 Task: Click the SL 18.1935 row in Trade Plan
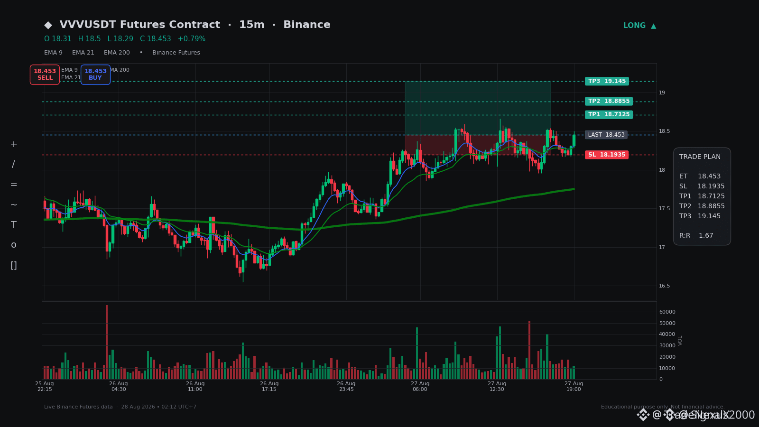(x=702, y=186)
